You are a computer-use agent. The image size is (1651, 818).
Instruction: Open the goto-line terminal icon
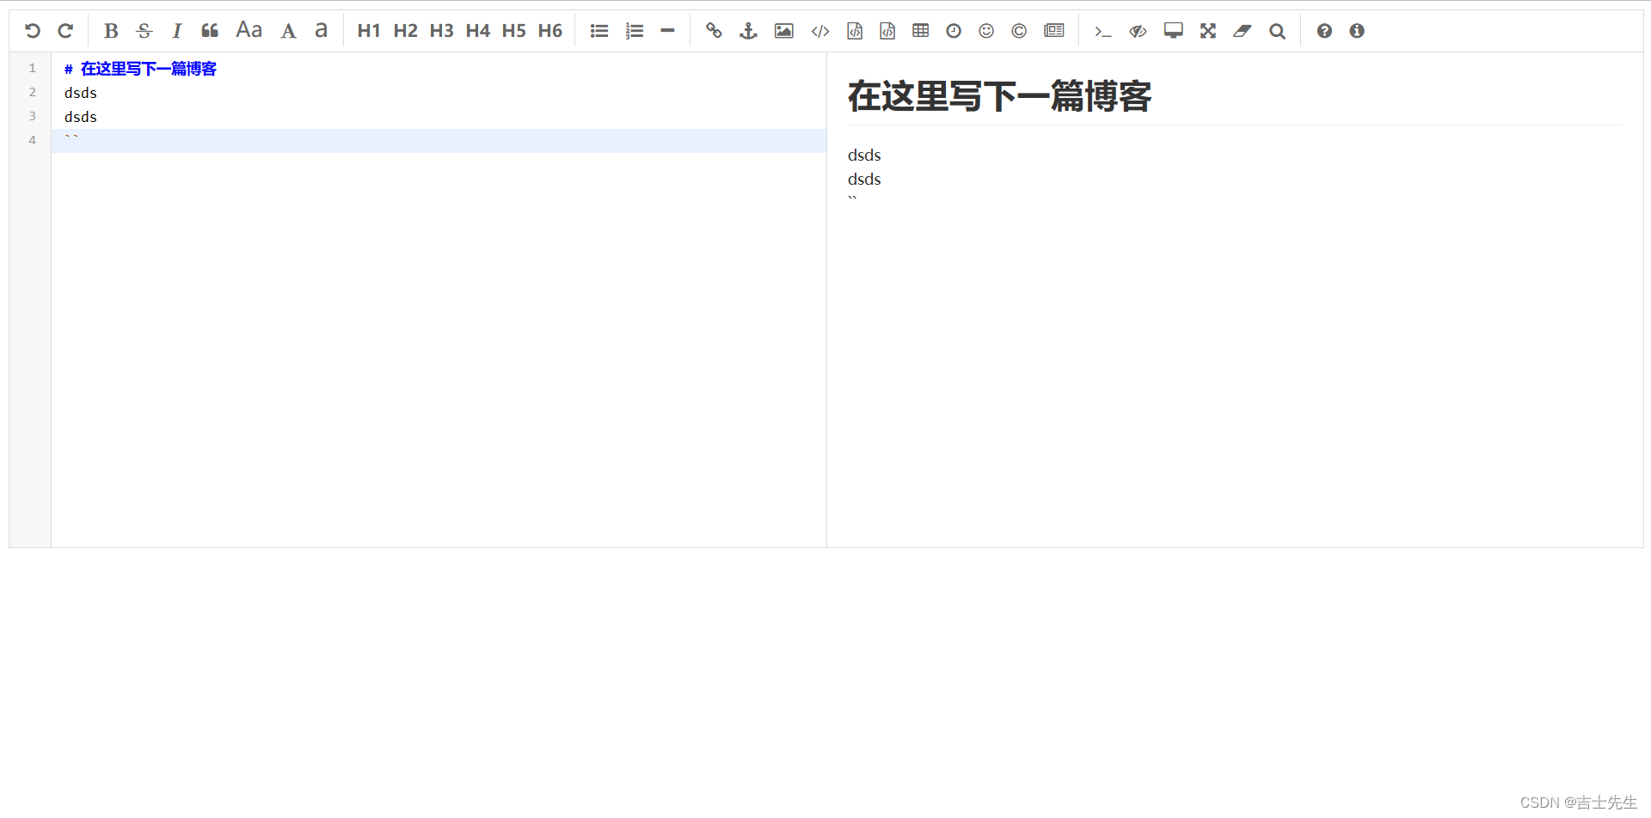[x=1102, y=32]
